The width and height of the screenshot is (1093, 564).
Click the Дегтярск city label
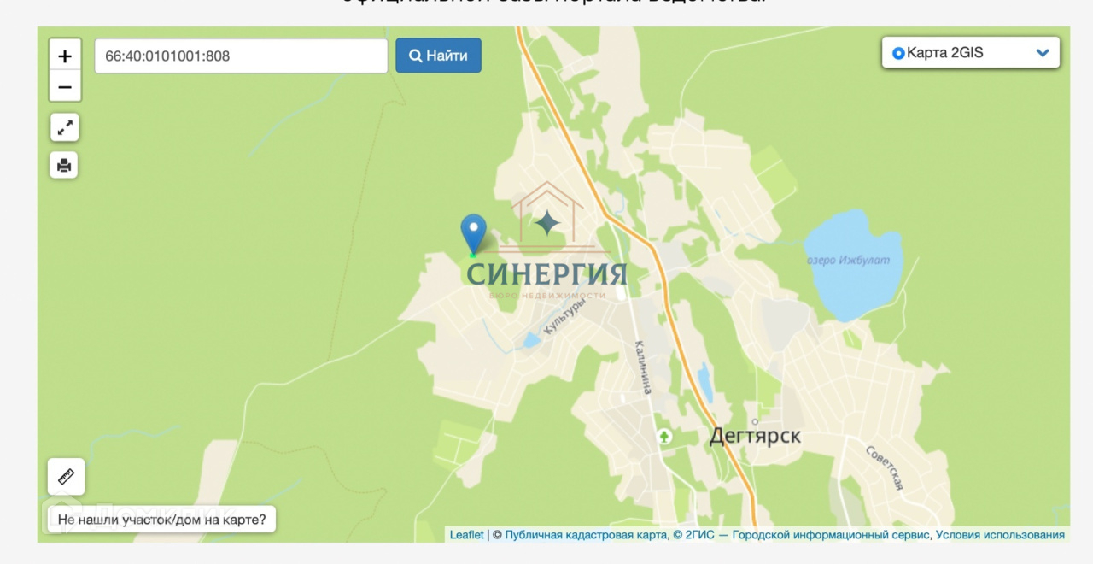755,436
